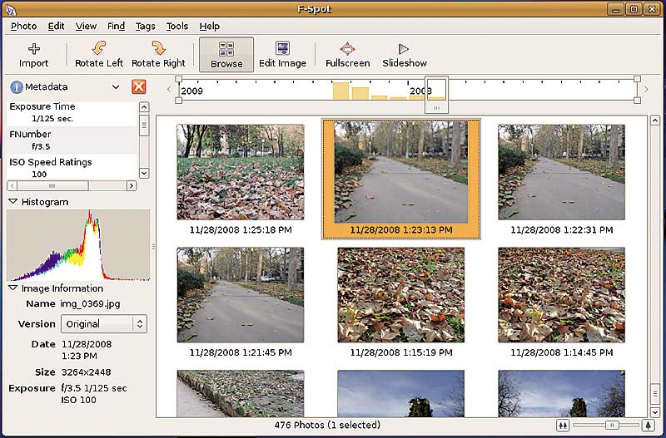Click the ISO Speed Ratings row
This screenshot has height=438, width=666.
click(72, 168)
